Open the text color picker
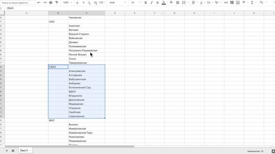 coord(164,3)
